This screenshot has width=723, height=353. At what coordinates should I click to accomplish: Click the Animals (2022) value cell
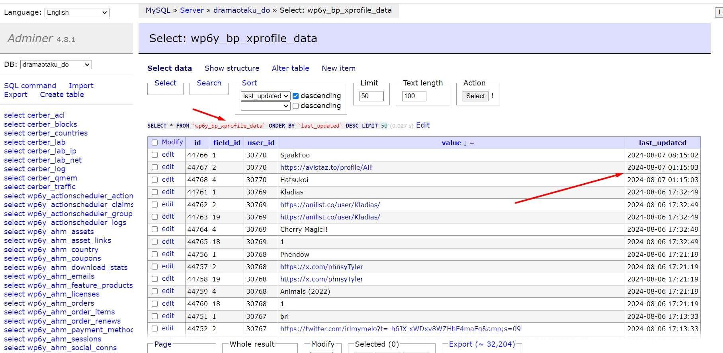(x=451, y=291)
